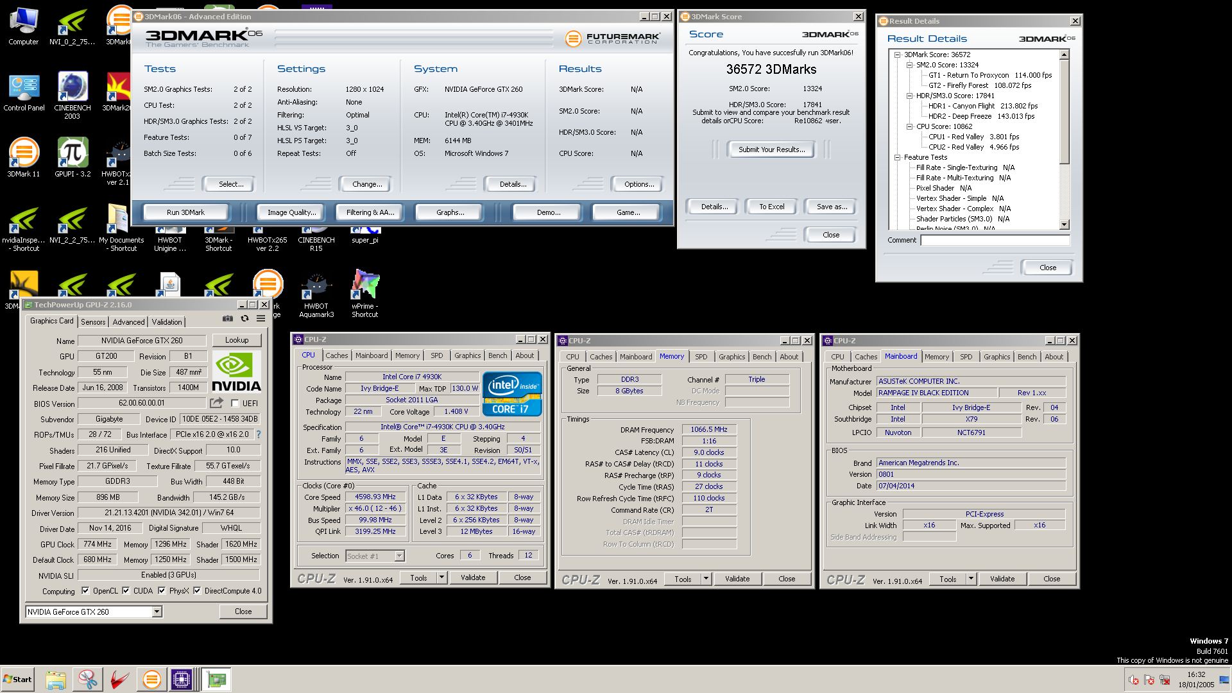The height and width of the screenshot is (693, 1232).
Task: Launch HWBOT Aquamark3 shortcut
Action: tap(316, 295)
